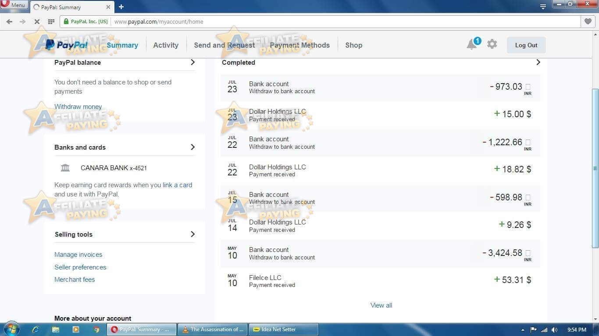The image size is (599, 336).
Task: Expand the Completed transactions list
Action: 538,62
